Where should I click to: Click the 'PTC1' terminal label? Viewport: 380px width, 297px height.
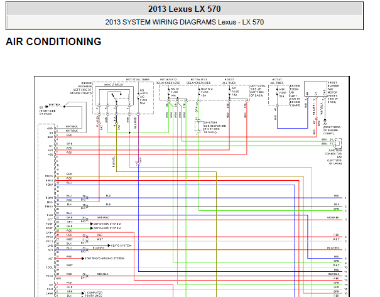49,242
